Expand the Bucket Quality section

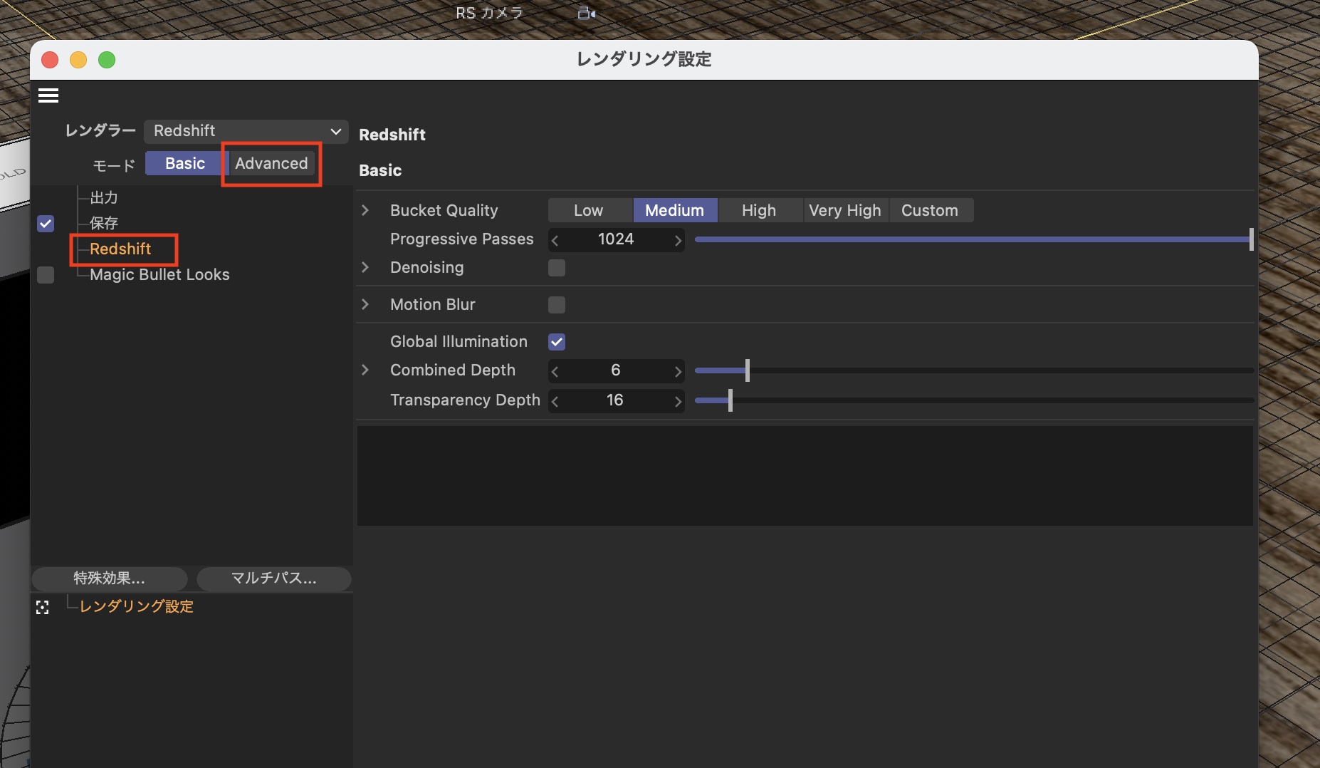coord(365,210)
